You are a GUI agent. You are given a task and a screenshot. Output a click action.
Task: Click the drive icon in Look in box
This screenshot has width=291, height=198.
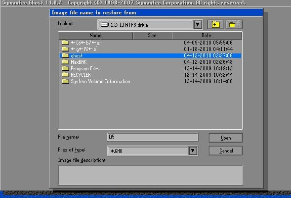point(105,25)
